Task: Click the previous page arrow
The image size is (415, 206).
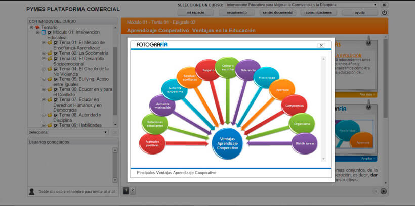Action: click(x=376, y=191)
